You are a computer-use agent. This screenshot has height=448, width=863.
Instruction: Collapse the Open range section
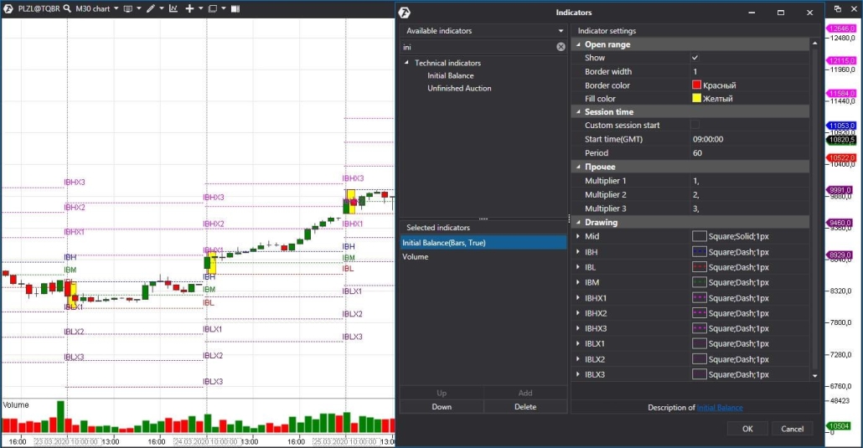tap(578, 44)
